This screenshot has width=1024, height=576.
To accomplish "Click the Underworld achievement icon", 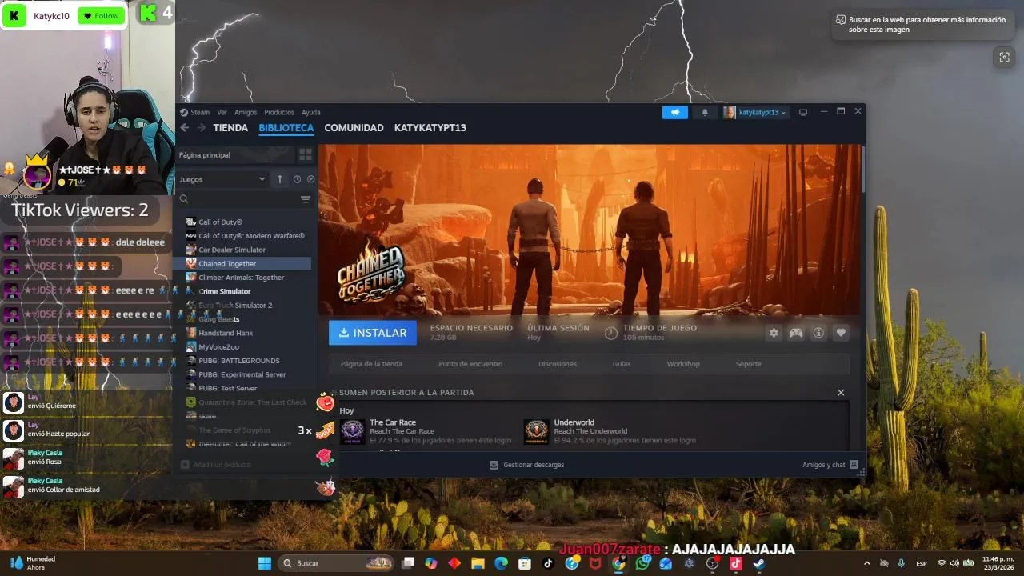I will 537,432.
